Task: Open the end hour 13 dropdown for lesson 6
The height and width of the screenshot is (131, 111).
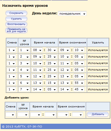Action: (x=65, y=83)
